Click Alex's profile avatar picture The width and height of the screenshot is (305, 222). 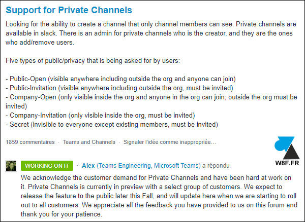coord(11,166)
